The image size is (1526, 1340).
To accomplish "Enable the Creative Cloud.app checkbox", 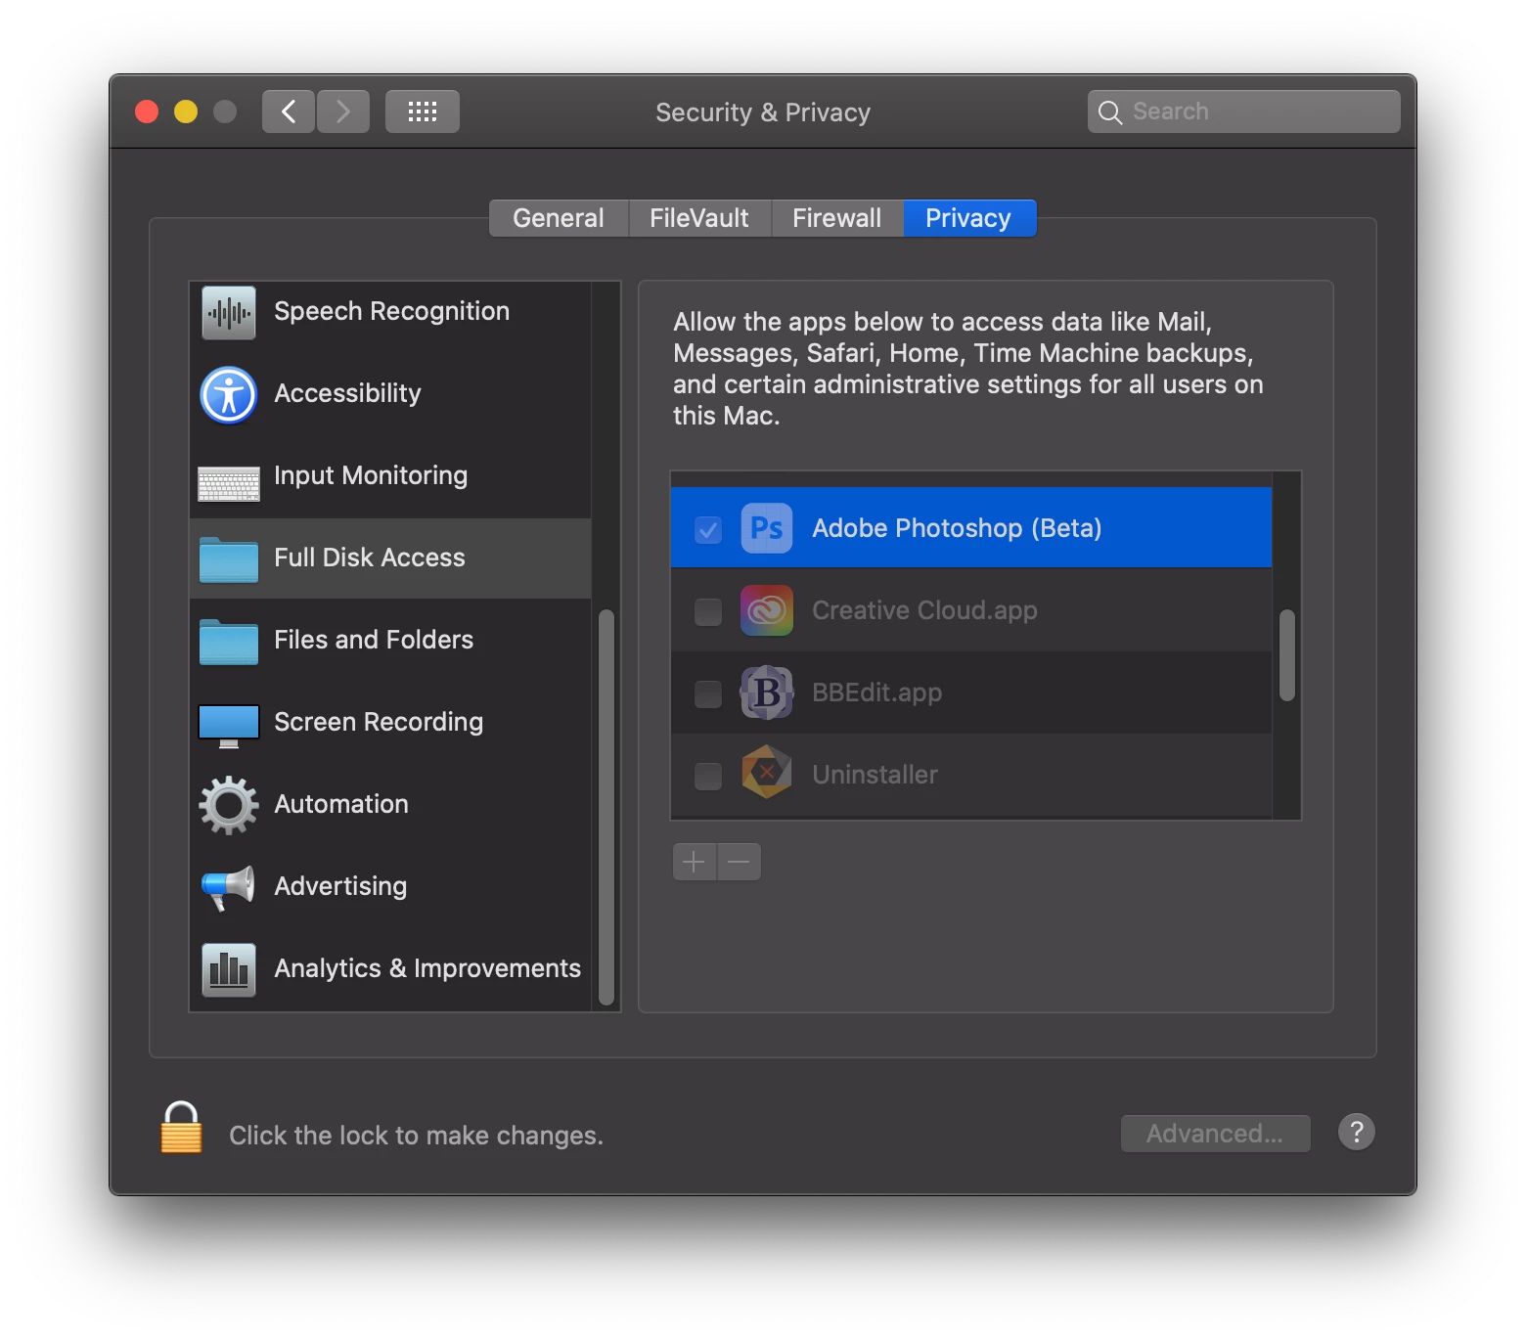I will click(708, 611).
